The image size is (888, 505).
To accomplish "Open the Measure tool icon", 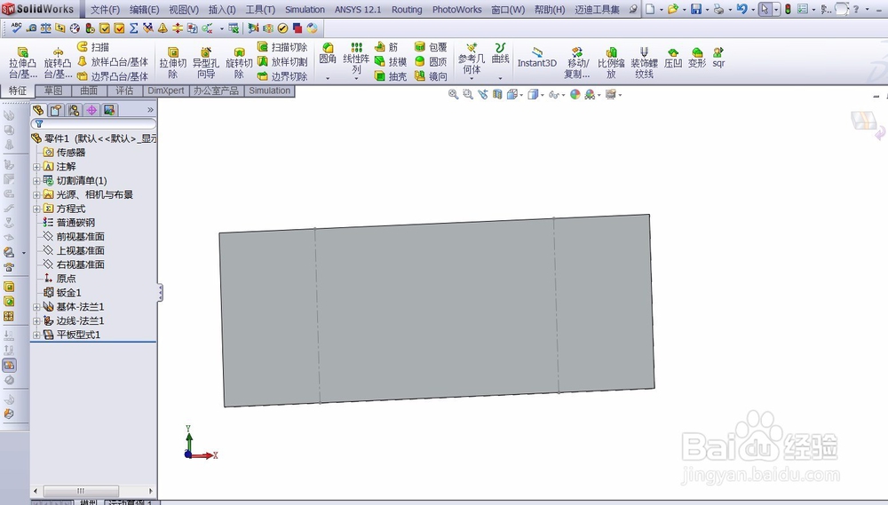I will pos(31,28).
